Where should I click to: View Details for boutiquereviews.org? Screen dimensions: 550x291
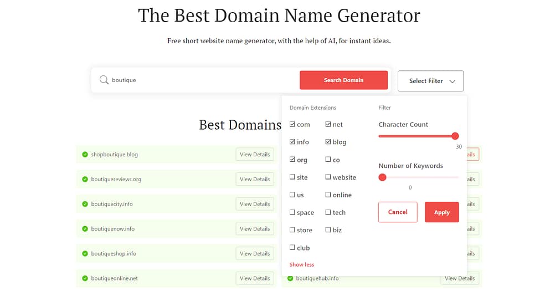point(255,180)
